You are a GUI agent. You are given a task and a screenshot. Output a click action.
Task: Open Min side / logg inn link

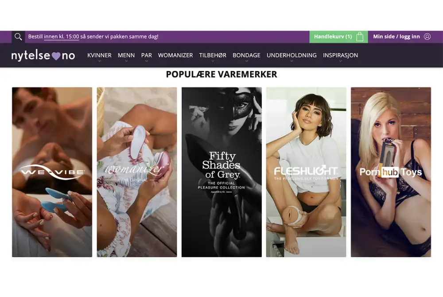396,37
